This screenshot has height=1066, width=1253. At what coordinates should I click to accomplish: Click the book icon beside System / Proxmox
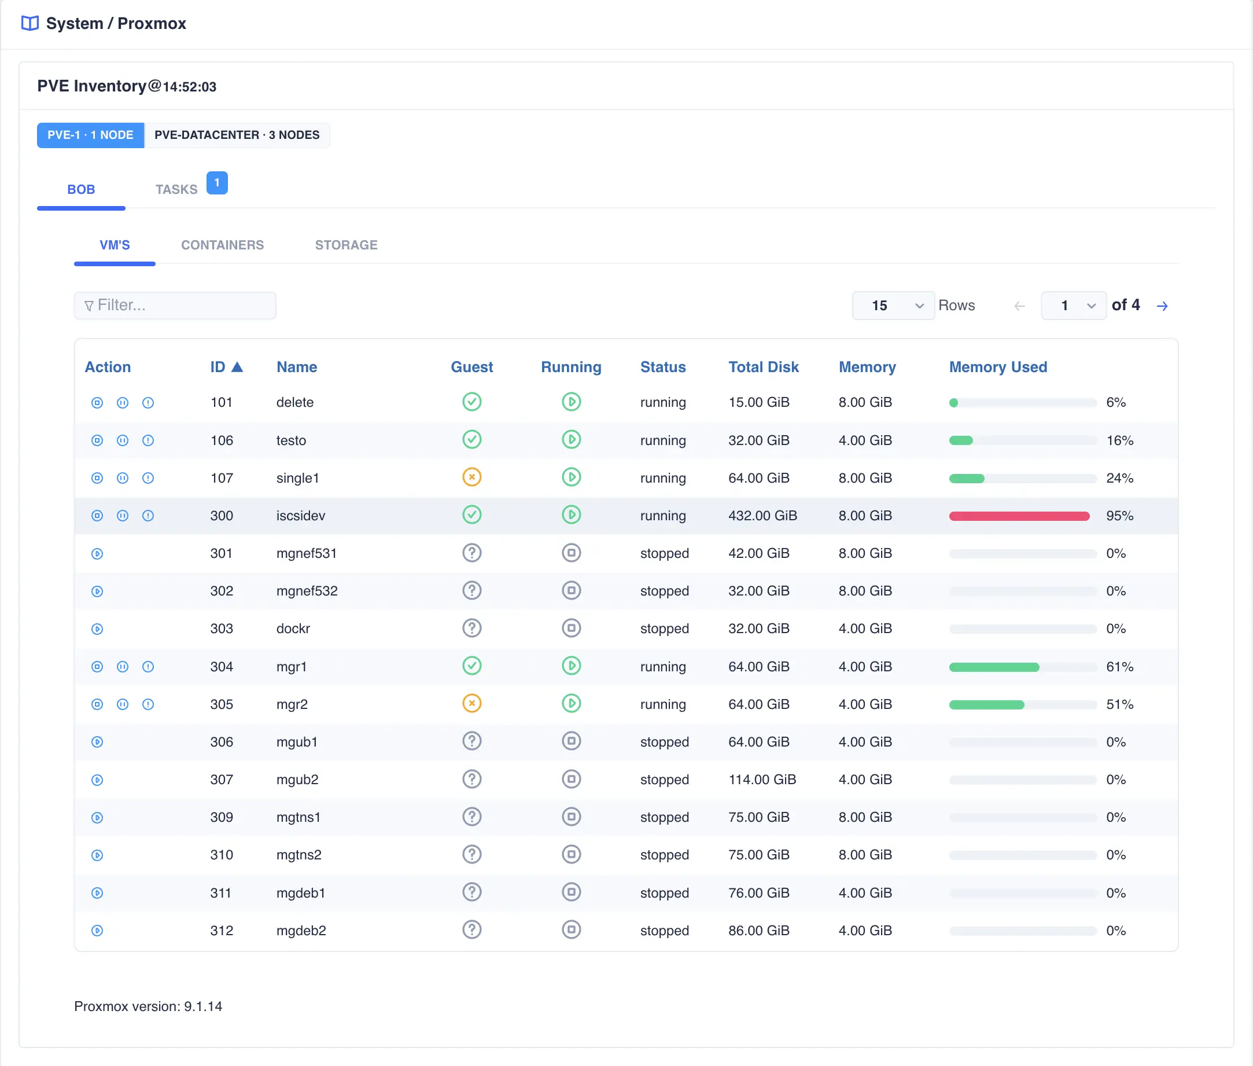pos(30,23)
